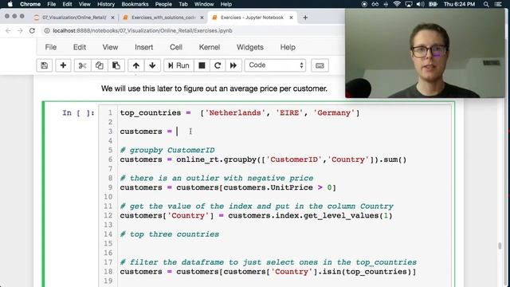Switch to 07_Visualization/Online_Retail tab
Screen dimensions: 510x287
click(74, 18)
